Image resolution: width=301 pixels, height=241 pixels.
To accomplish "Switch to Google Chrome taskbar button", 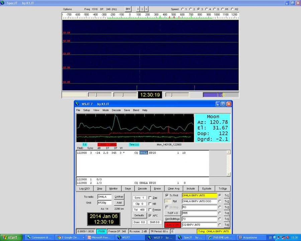I will (71, 238).
